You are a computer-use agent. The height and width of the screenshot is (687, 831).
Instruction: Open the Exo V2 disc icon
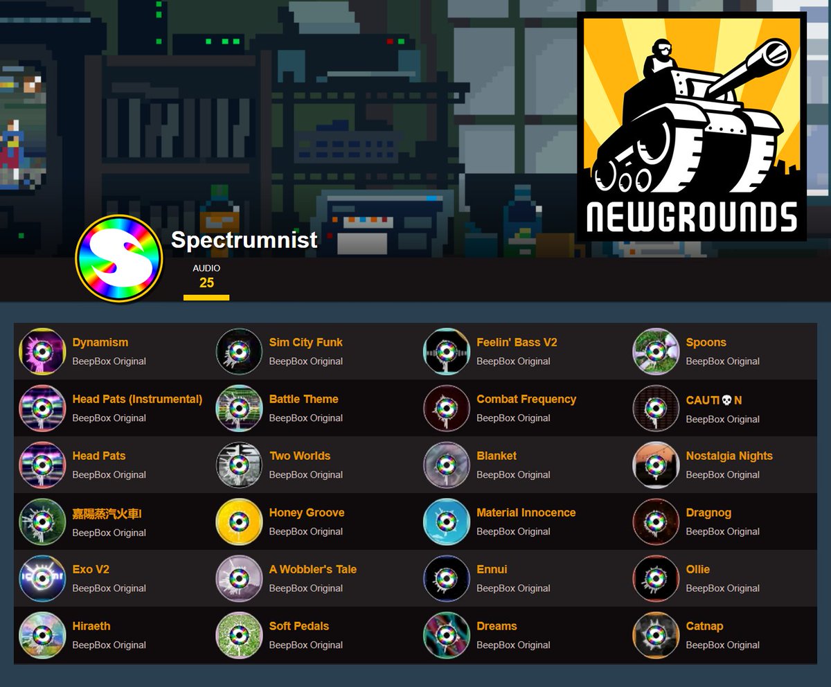tap(42, 578)
